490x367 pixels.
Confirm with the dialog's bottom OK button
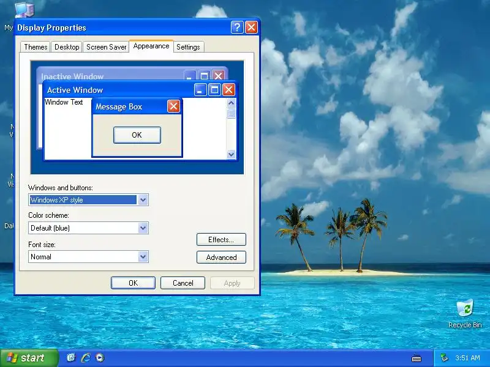(133, 283)
